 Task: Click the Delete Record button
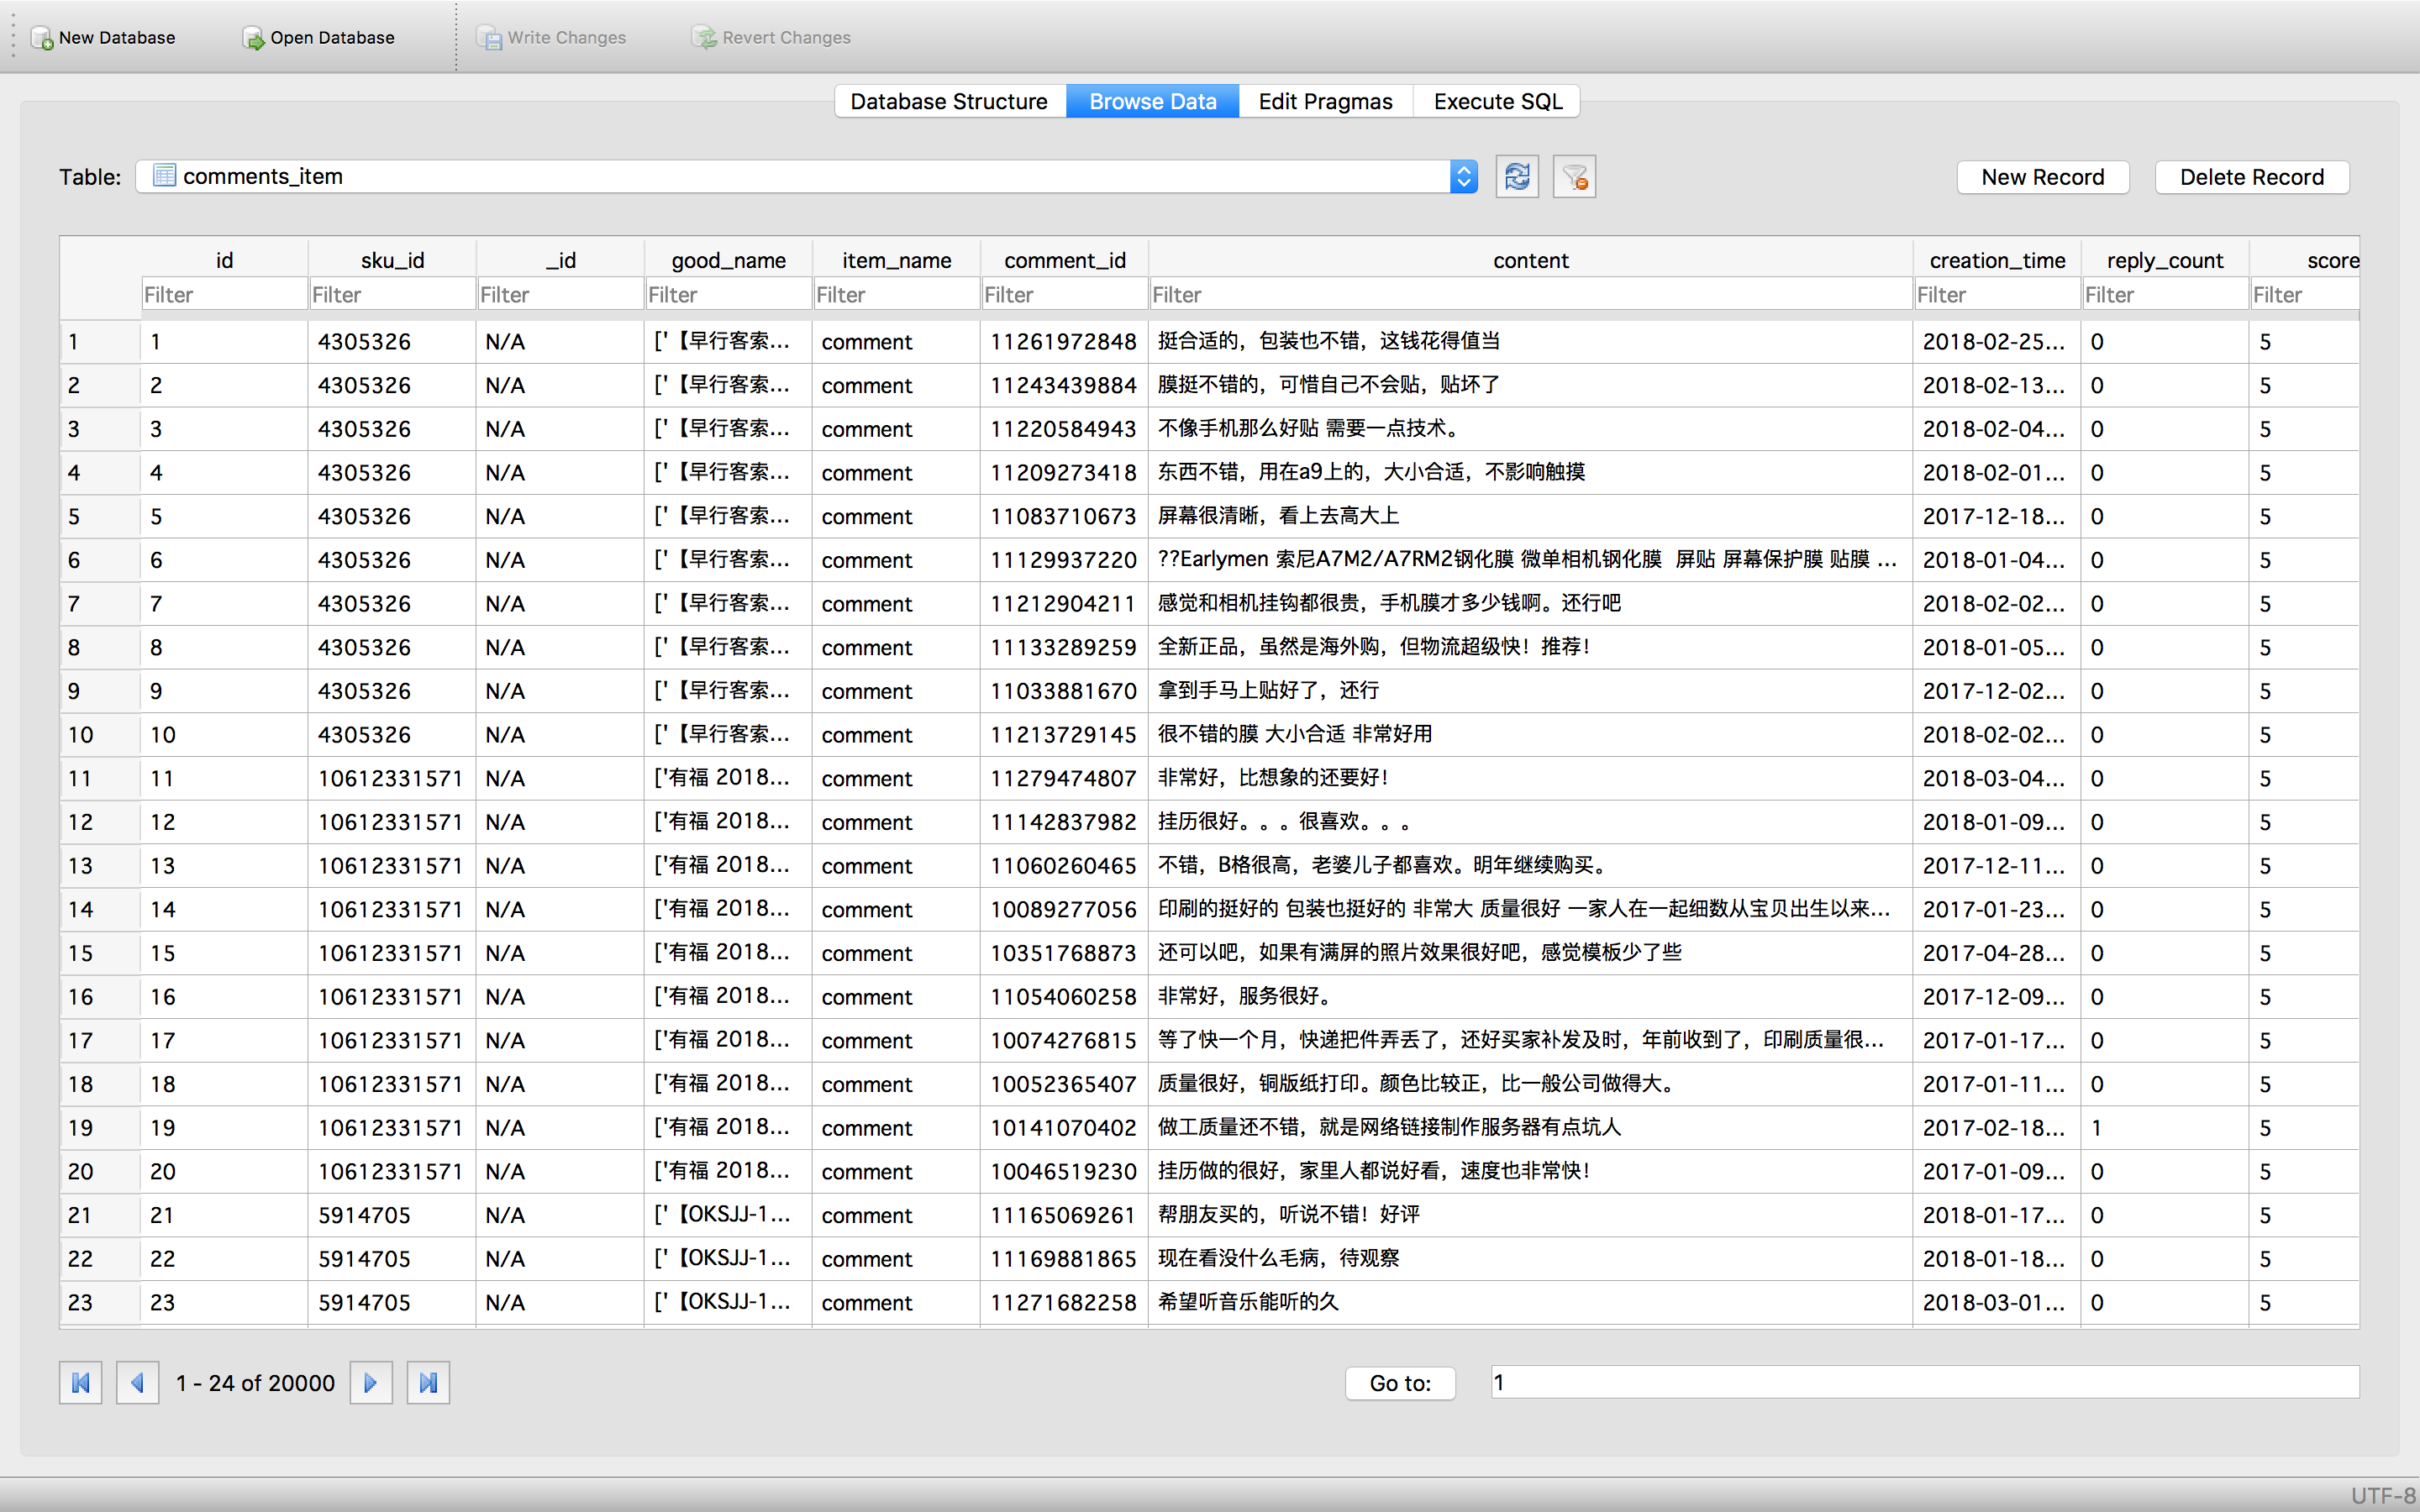2252,177
